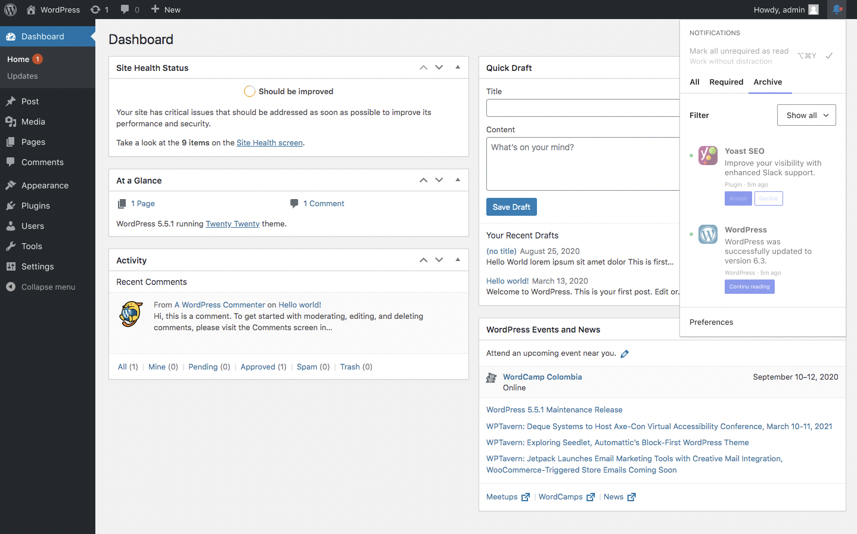
Task: Filter comments by Pending (0)
Action: pos(209,367)
